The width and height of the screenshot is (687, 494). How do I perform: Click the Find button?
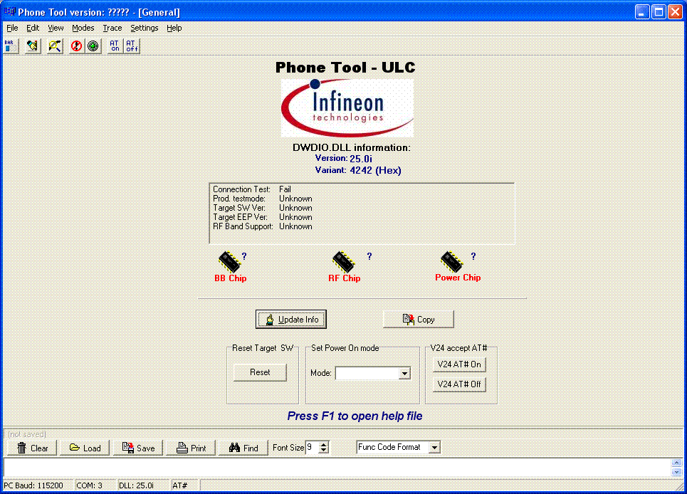pyautogui.click(x=243, y=448)
